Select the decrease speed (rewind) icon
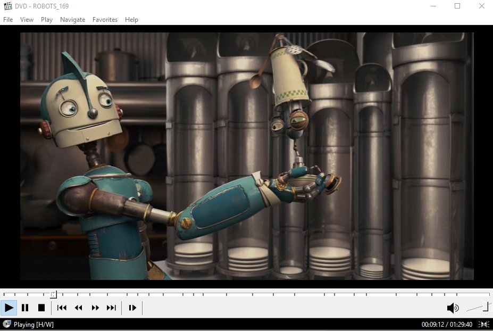The width and height of the screenshot is (493, 331). tap(78, 308)
